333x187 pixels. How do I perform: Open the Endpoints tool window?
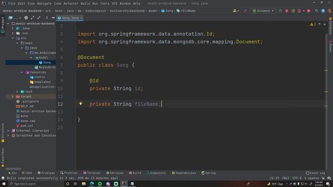156,173
